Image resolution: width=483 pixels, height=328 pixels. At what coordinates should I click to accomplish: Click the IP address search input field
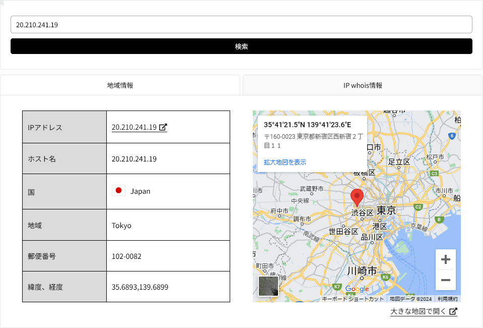click(241, 25)
